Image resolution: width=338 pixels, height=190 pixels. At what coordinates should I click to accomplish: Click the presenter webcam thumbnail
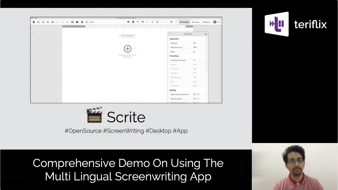[295, 167]
